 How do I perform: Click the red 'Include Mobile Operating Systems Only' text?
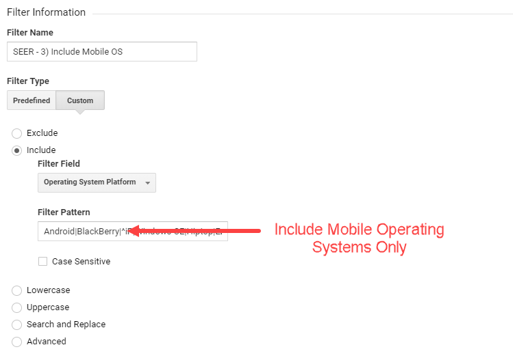pos(359,238)
